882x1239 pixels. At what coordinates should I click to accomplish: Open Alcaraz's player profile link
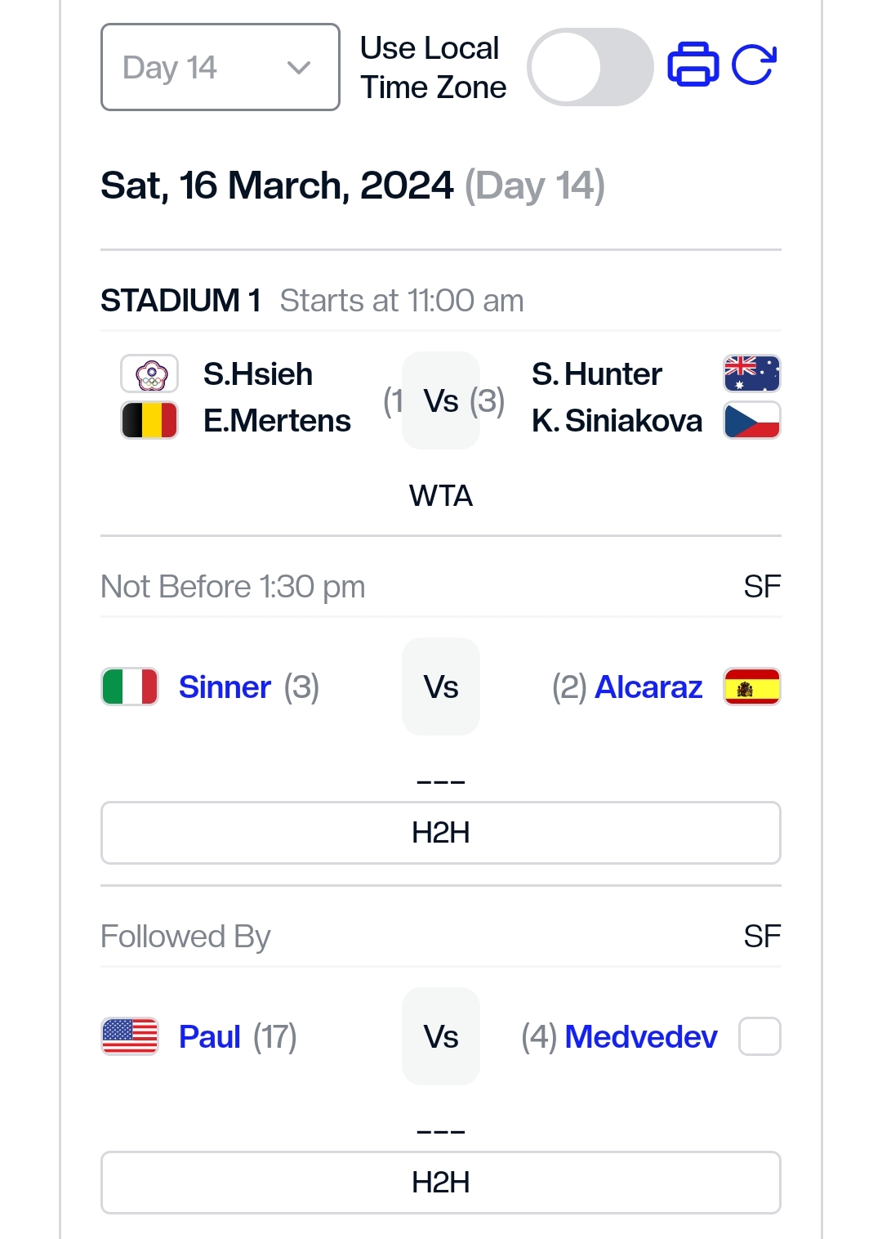pyautogui.click(x=648, y=687)
